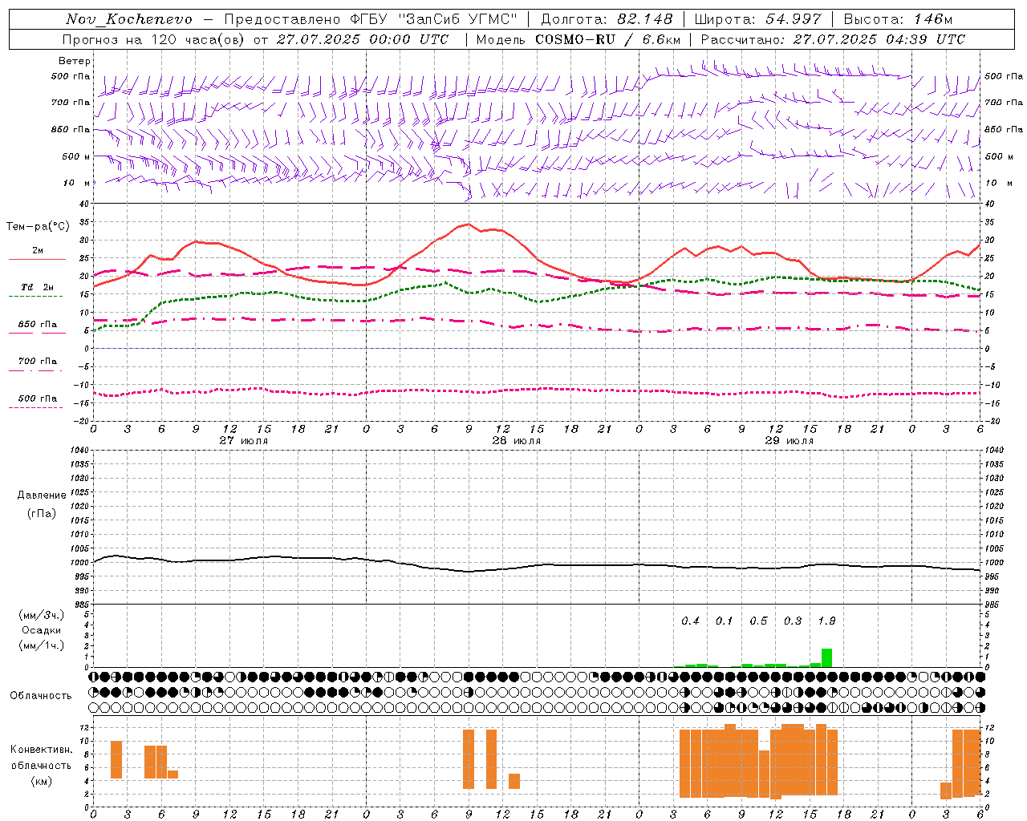Click the 'Осадки' precipitation label
Screen dimensions: 1027x821
(x=42, y=630)
